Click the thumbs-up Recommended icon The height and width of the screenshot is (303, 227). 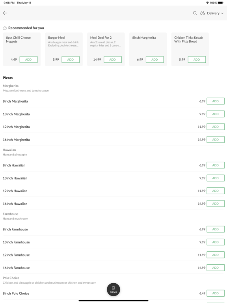(5, 28)
